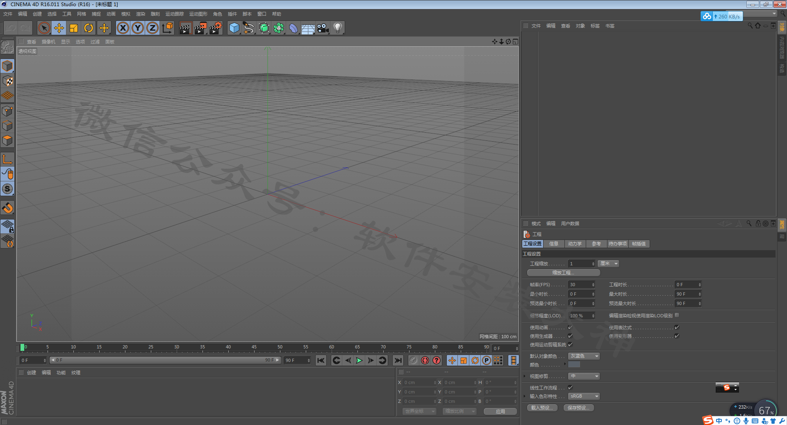787x425 pixels.
Task: Render active view clapperboard icon
Action: coord(185,28)
